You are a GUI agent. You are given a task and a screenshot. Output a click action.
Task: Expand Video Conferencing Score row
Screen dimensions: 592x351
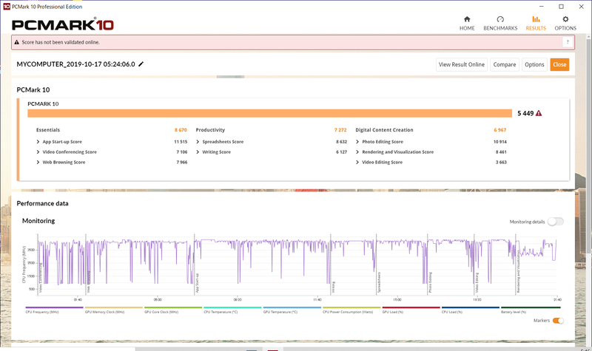38,151
